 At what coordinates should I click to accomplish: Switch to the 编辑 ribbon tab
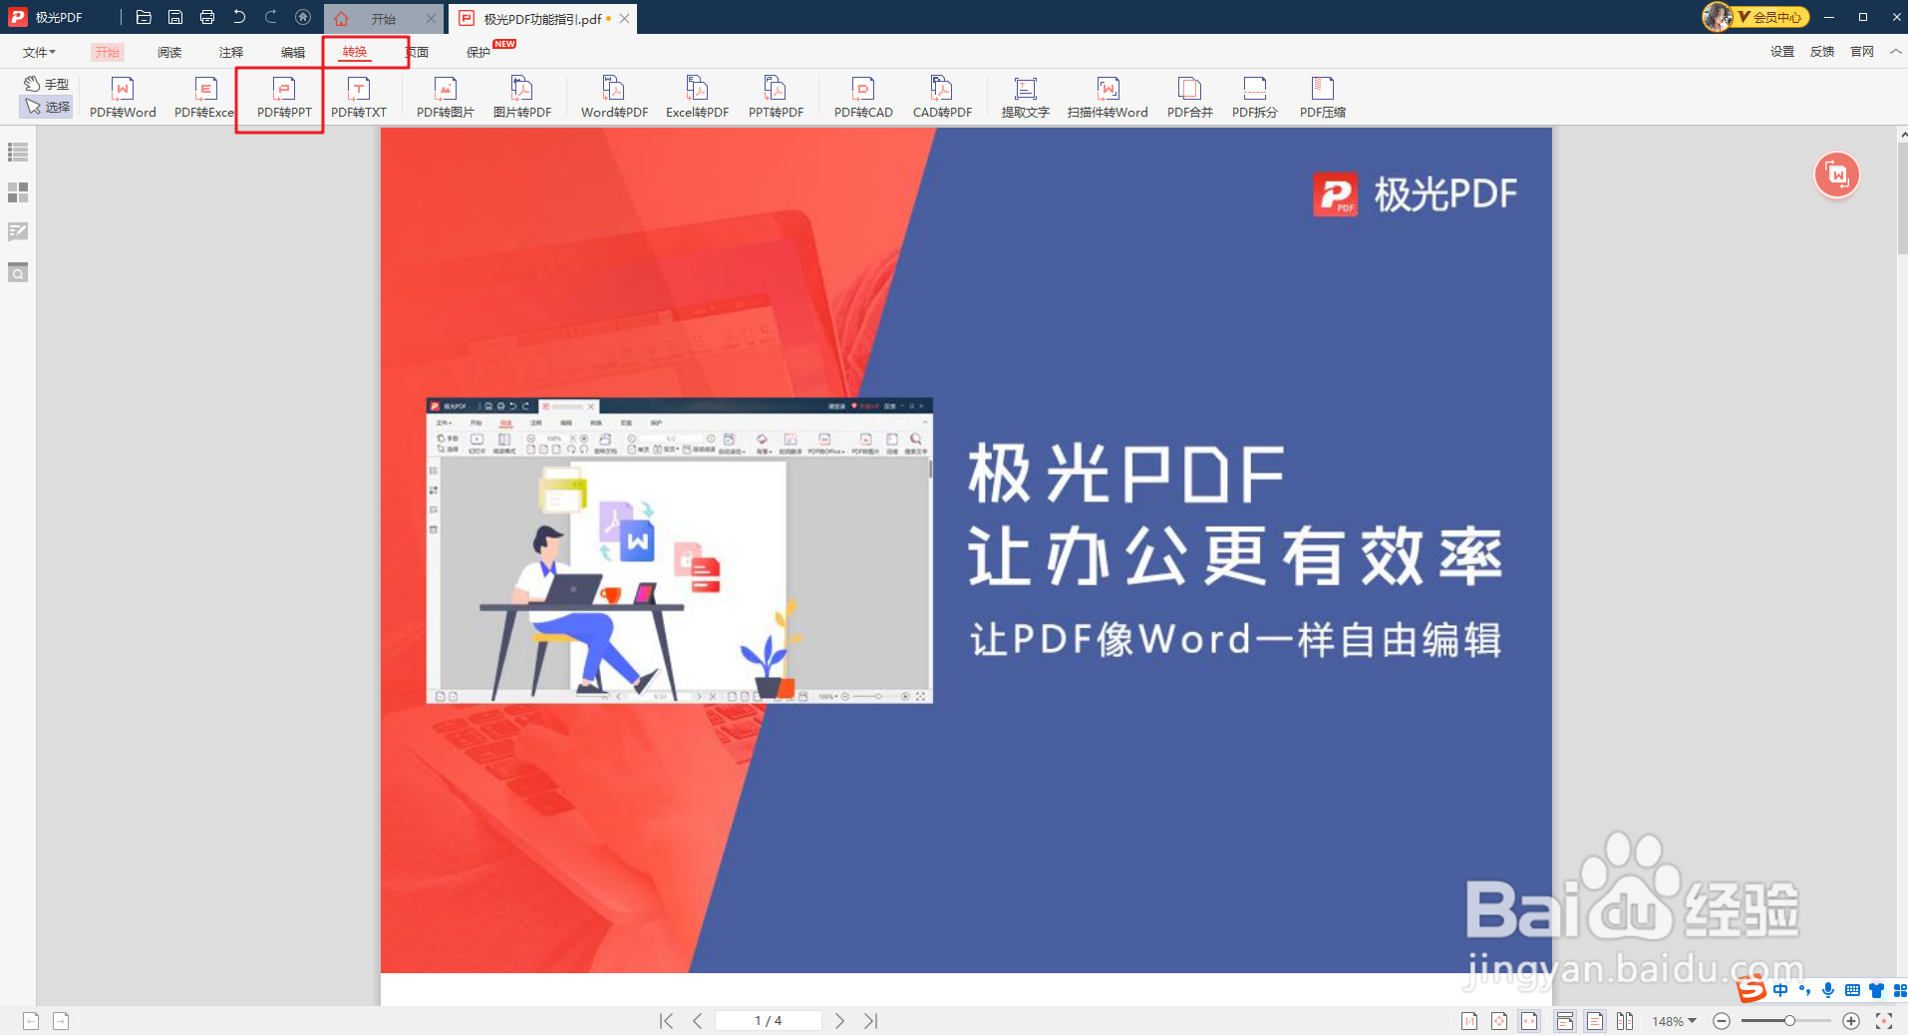(293, 52)
